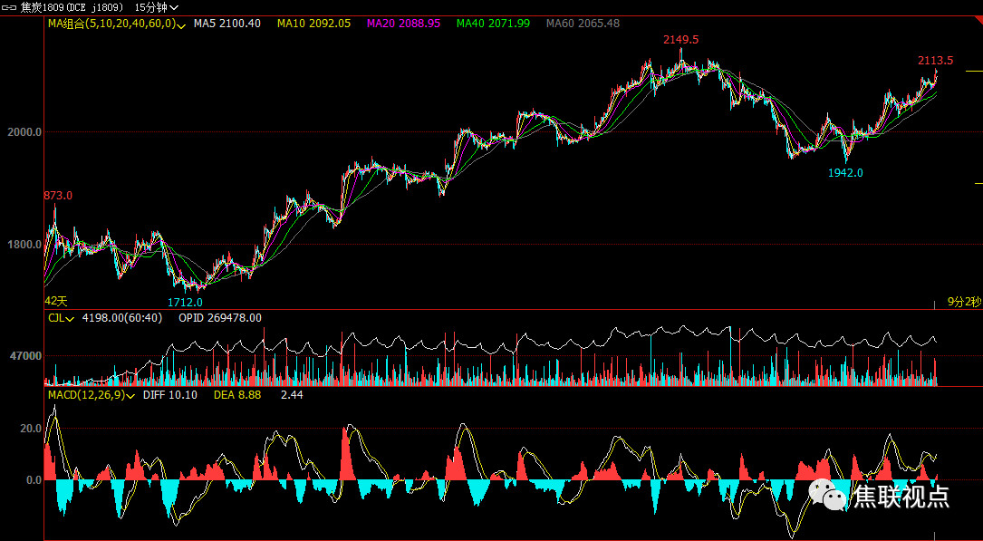Click the 1800.0 price axis label

click(x=25, y=245)
